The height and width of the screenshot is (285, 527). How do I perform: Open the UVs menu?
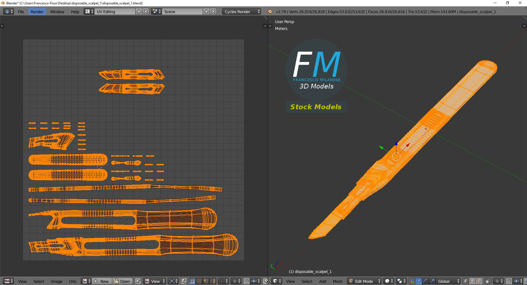pos(73,281)
